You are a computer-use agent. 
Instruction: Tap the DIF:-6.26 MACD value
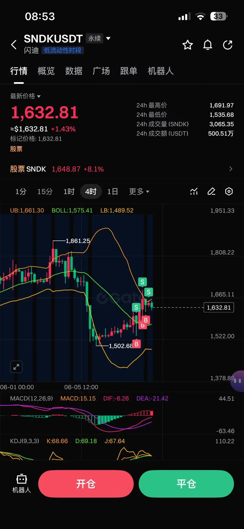point(116,399)
